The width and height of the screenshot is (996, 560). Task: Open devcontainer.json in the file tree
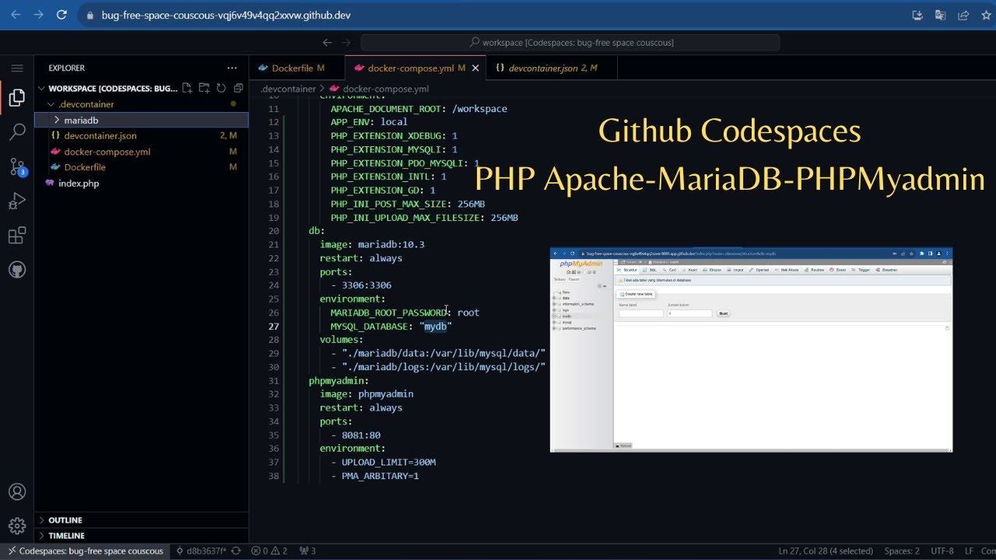100,136
